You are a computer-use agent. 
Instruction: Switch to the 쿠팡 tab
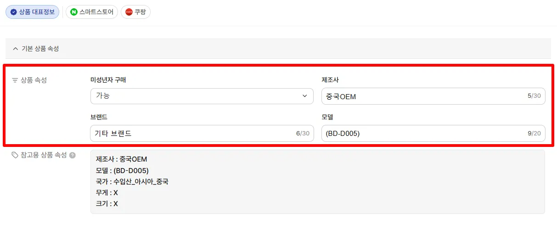135,12
